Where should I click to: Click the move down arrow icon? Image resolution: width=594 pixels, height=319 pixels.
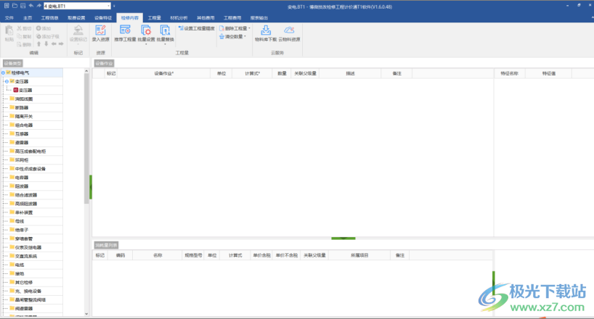coord(46,44)
